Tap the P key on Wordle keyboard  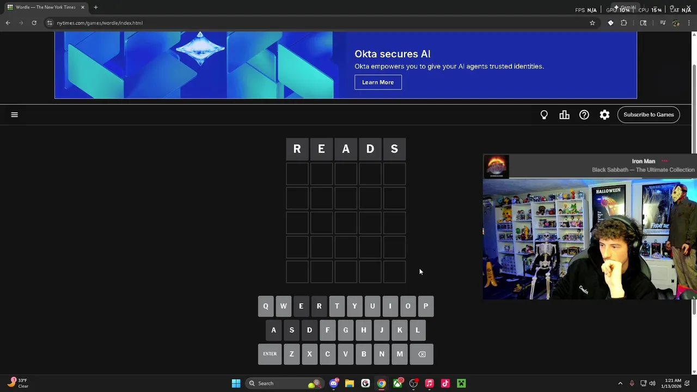point(426,307)
